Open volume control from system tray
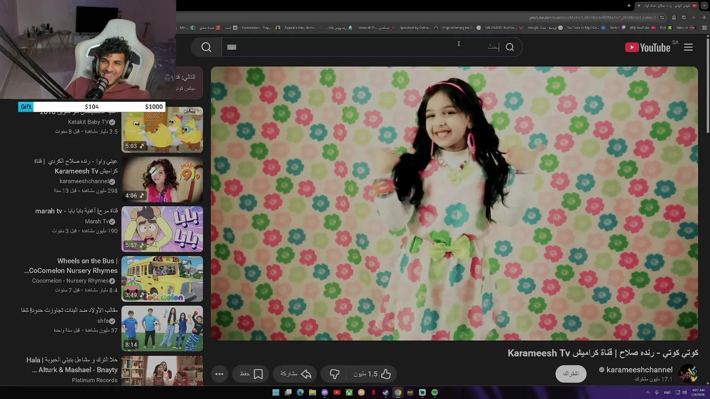Image resolution: width=710 pixels, height=399 pixels. (684, 392)
